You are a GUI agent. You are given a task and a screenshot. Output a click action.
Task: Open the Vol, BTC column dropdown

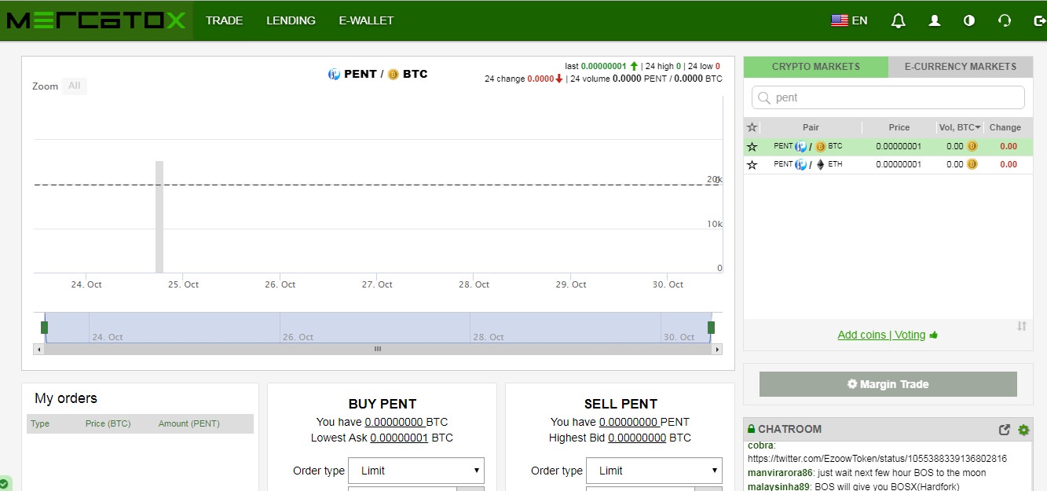959,127
